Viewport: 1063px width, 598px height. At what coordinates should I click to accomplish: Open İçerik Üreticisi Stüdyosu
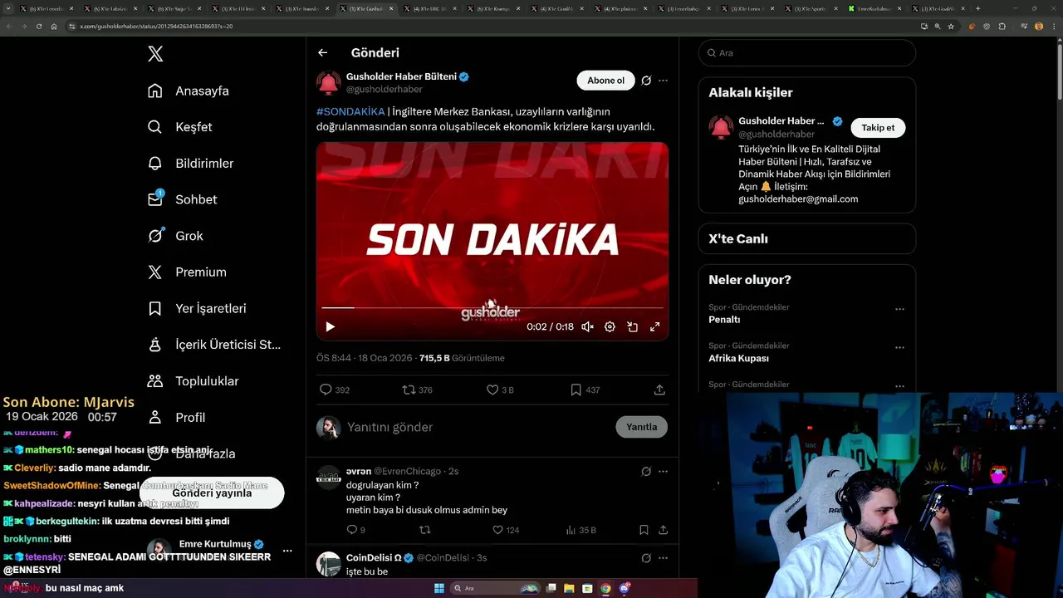(214, 345)
